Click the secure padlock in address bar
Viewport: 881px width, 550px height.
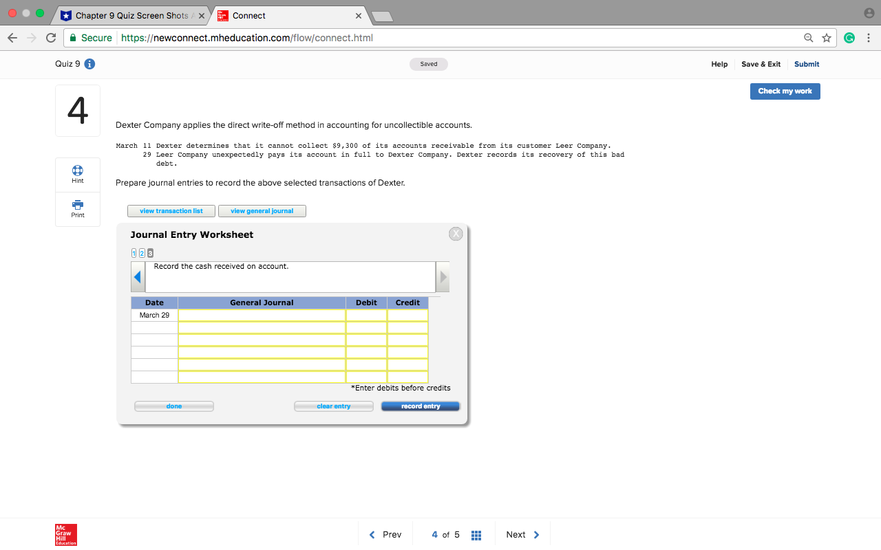click(73, 38)
